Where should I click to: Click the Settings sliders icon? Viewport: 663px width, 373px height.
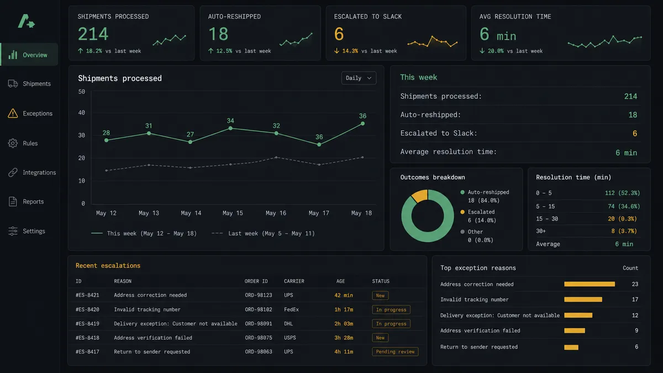pyautogui.click(x=13, y=231)
